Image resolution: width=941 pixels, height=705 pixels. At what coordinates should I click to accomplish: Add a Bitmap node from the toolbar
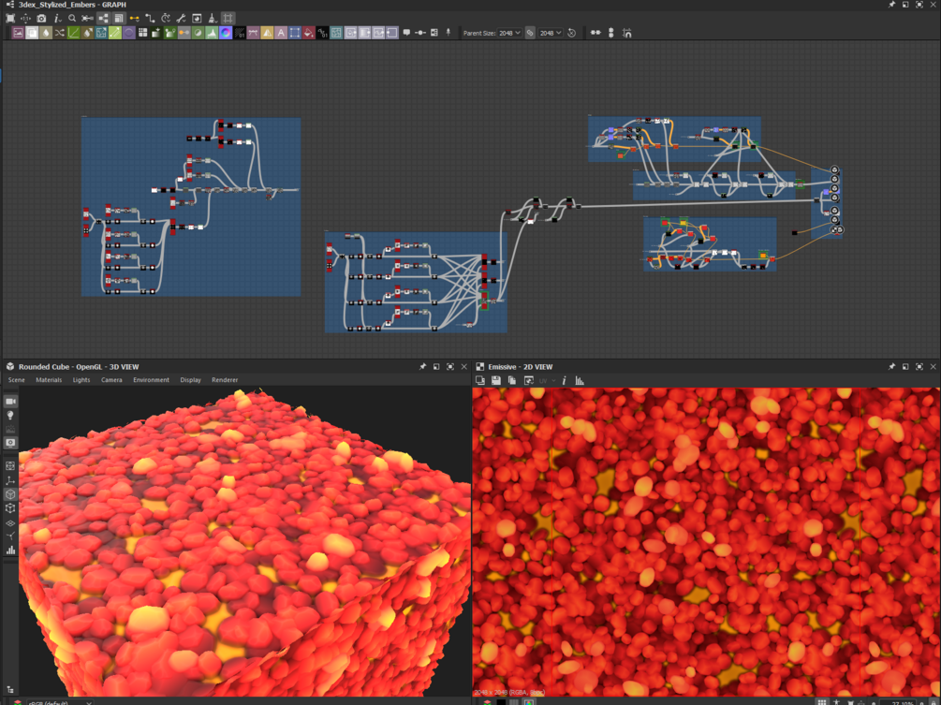(18, 33)
